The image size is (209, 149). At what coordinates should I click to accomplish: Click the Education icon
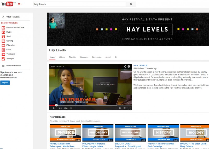click(x=3, y=45)
